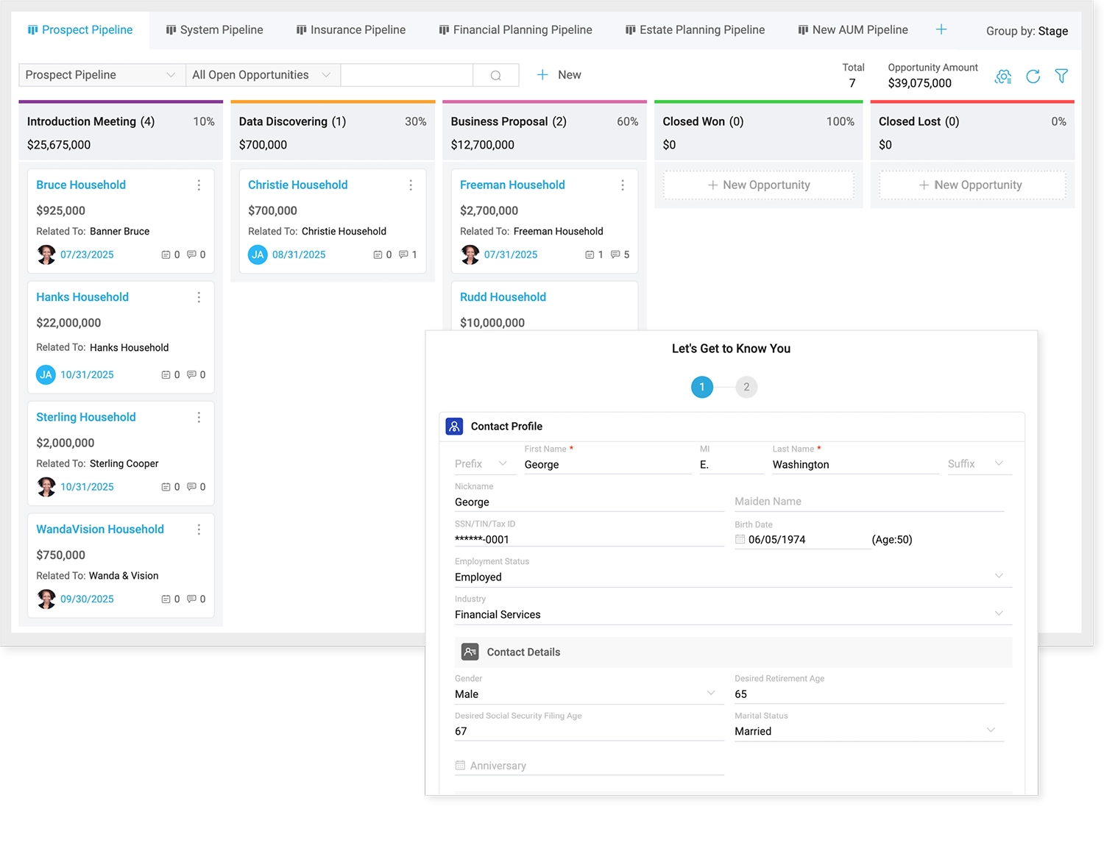Image resolution: width=1104 pixels, height=862 pixels.
Task: Open Hanks Household card options menu
Action: [x=199, y=297]
